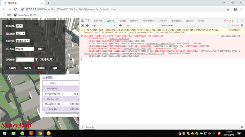Click the yellow warning count indicator
245x137 pixels.
(x=231, y=20)
